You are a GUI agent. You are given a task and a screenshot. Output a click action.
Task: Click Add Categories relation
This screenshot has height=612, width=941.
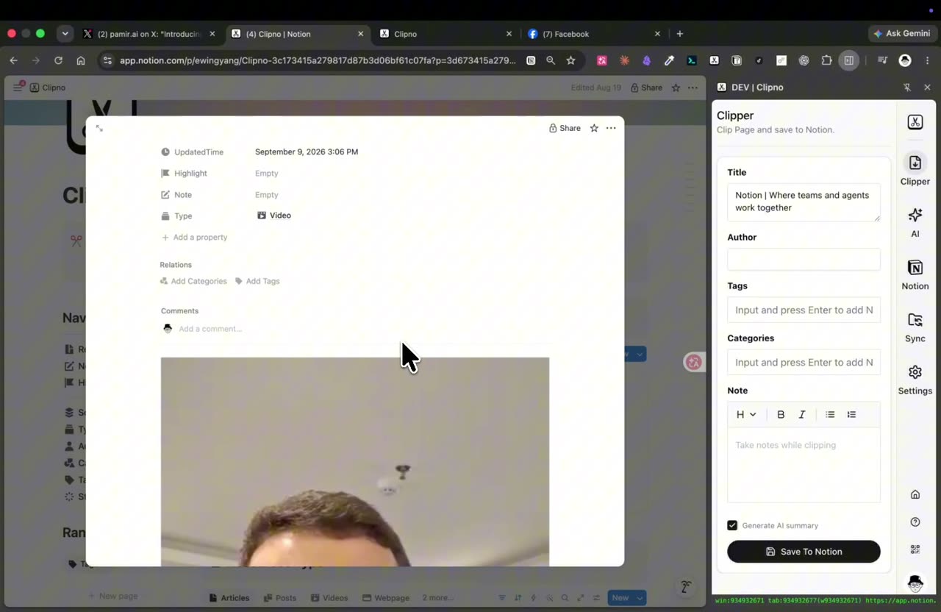point(193,281)
